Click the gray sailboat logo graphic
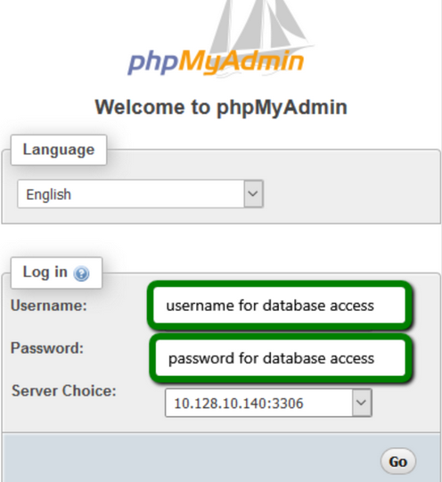The height and width of the screenshot is (482, 442). point(259,26)
